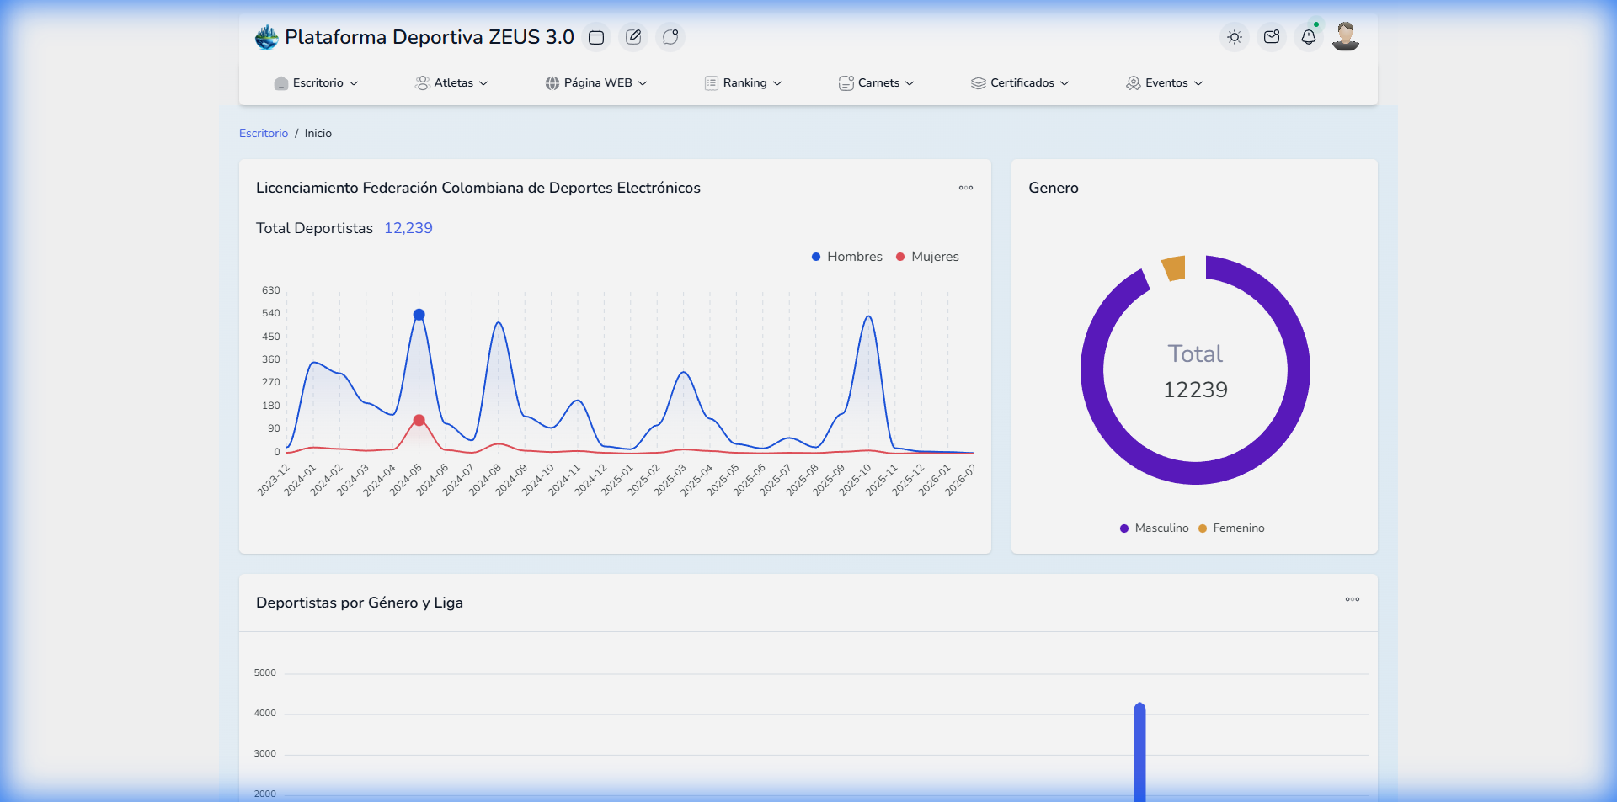1617x802 pixels.
Task: Open the Licenciamiento chart options menu
Action: pyautogui.click(x=965, y=188)
